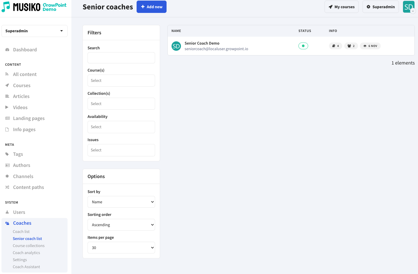This screenshot has height=274, width=418.
Task: Expand the Superadmin role selector in sidebar
Action: coord(34,31)
